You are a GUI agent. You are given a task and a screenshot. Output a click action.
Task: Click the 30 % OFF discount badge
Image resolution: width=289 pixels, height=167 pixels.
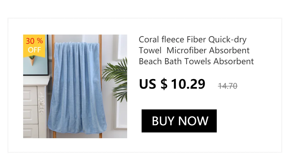[x=34, y=45]
